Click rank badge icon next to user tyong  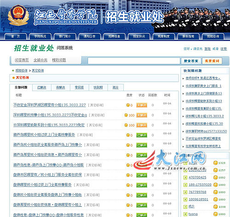[185, 214]
